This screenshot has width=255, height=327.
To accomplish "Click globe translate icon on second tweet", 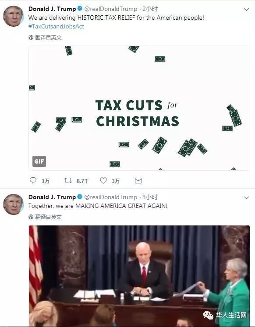I will tap(31, 217).
